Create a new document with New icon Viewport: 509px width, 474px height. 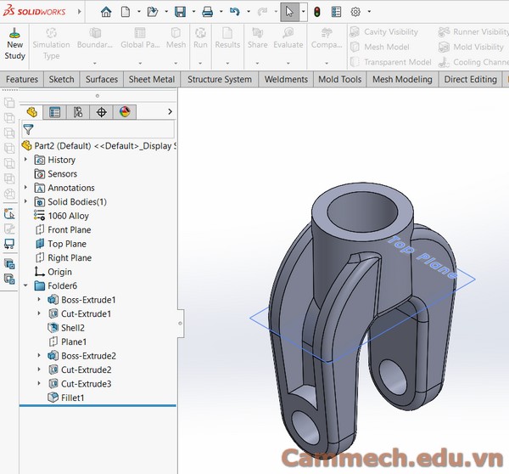[x=126, y=12]
